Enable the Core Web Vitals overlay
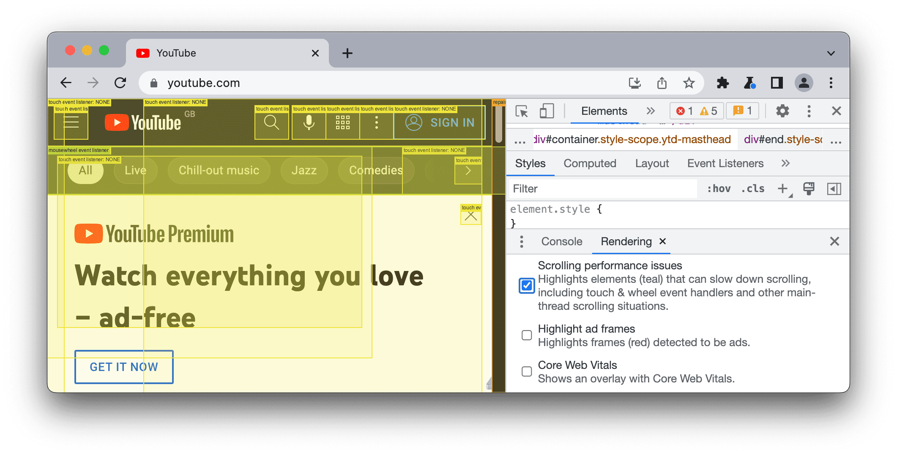 tap(526, 371)
